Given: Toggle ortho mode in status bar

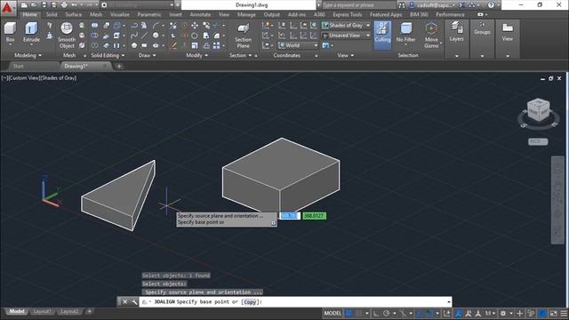Looking at the screenshot, I should [376, 313].
